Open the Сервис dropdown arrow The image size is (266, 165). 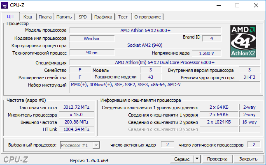197,158
